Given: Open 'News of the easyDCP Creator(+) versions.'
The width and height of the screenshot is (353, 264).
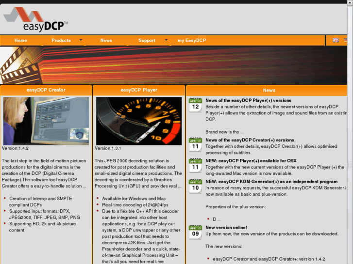Looking at the screenshot, I should (251, 140).
